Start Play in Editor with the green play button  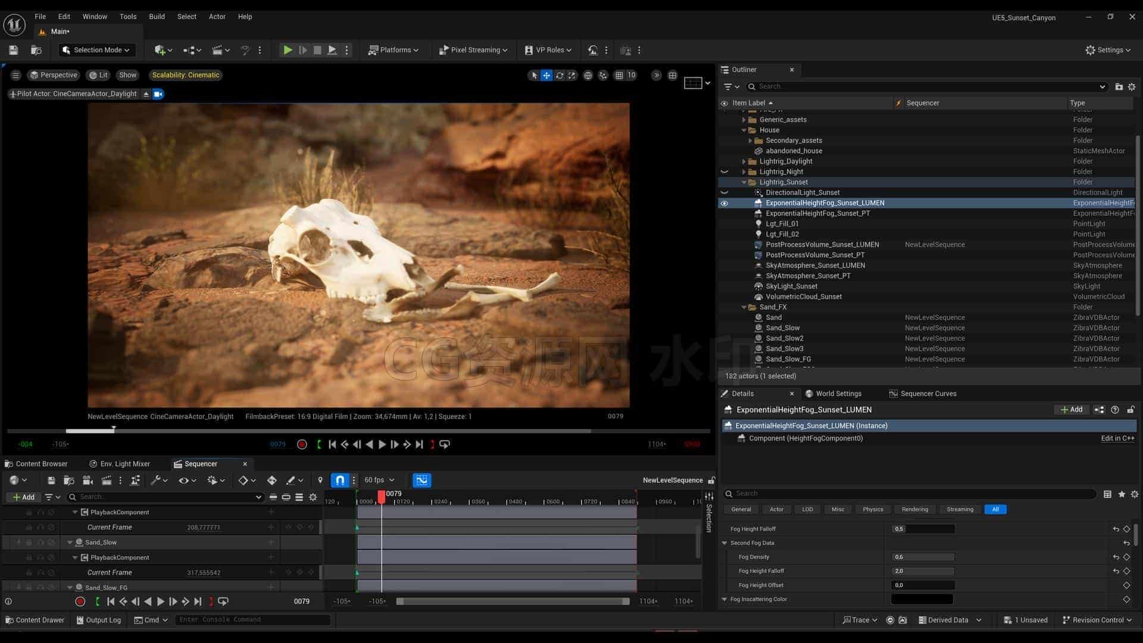pos(288,51)
